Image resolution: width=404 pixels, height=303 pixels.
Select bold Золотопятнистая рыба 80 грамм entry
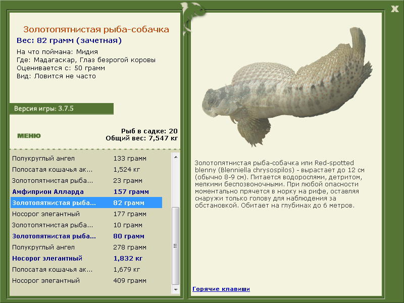point(86,236)
